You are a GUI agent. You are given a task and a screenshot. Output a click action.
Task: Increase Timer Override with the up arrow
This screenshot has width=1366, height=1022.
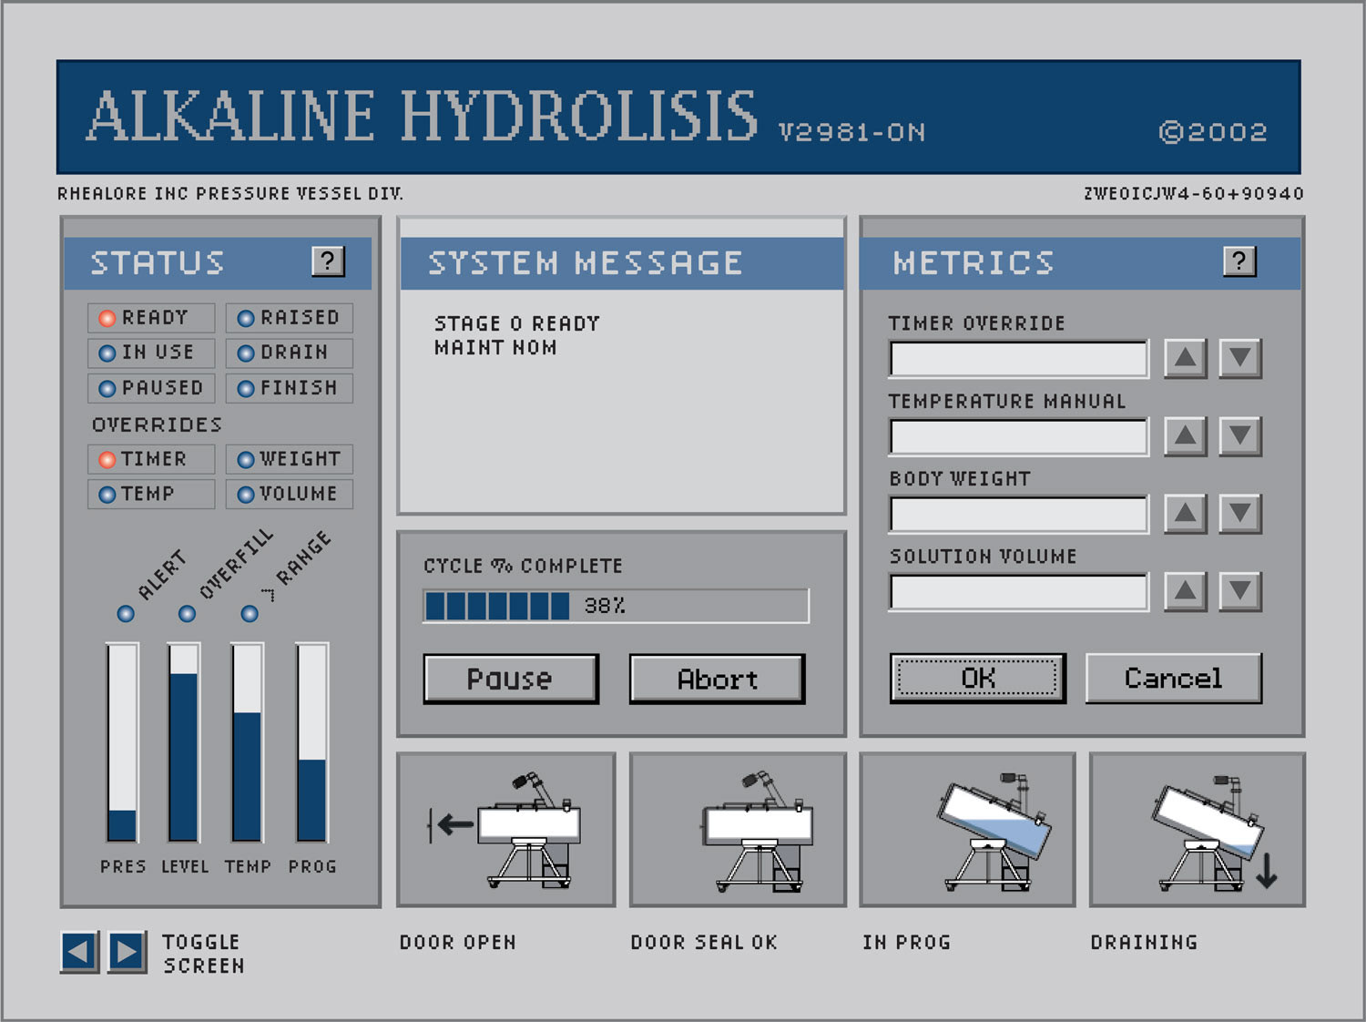click(1183, 359)
